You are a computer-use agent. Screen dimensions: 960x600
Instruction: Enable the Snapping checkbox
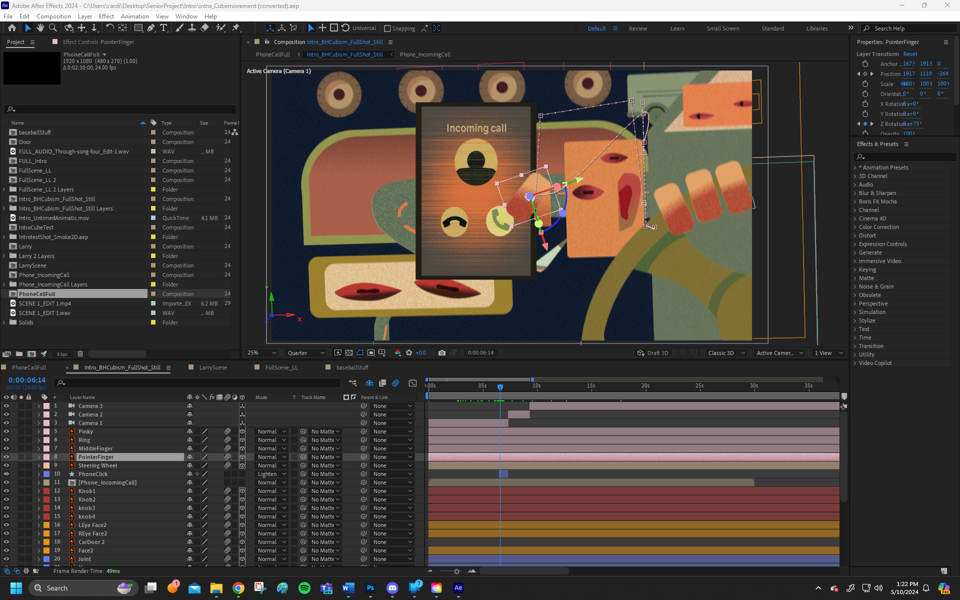tap(387, 28)
